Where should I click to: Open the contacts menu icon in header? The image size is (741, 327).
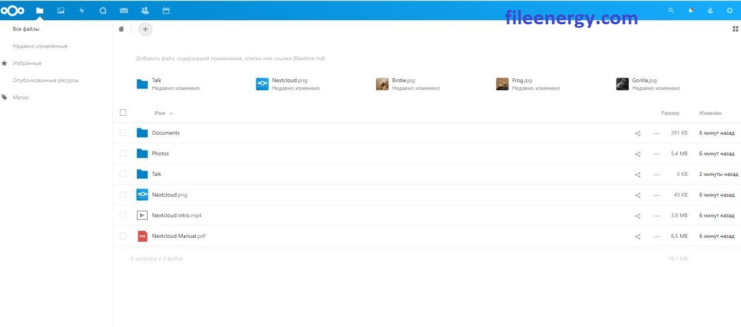(x=710, y=10)
